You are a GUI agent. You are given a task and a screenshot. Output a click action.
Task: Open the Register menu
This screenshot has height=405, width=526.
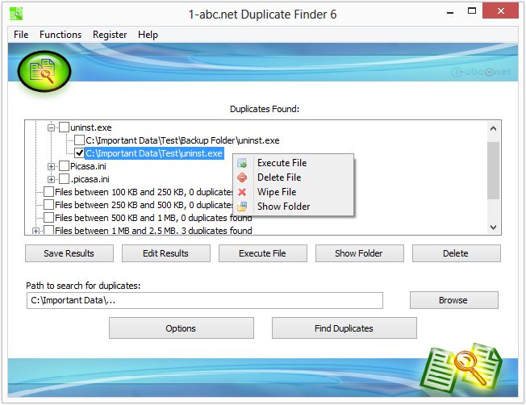(110, 35)
